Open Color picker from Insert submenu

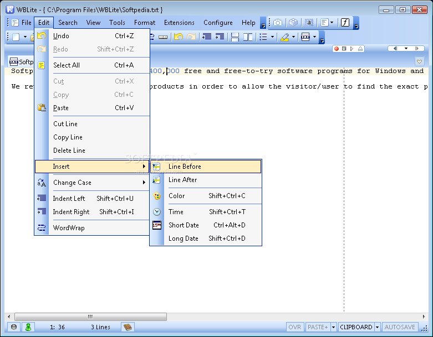tap(206, 196)
